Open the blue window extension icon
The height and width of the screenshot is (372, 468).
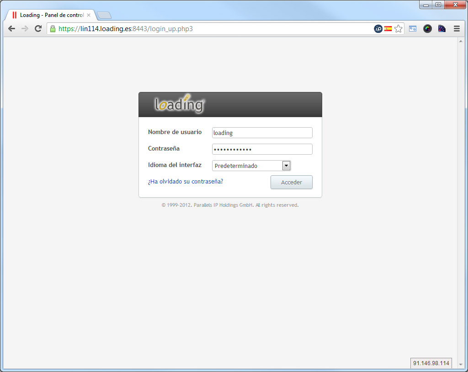coord(413,29)
